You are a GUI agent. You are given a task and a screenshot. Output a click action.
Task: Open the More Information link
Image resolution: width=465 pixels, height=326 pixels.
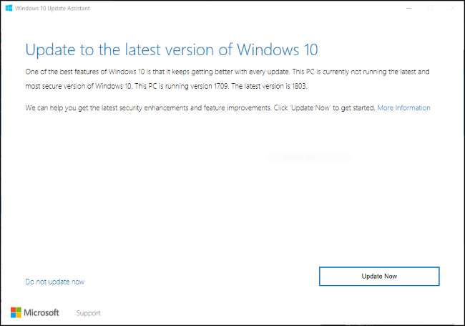point(403,108)
